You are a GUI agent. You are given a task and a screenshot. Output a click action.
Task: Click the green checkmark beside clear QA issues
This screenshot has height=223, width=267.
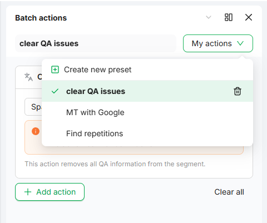(x=55, y=91)
